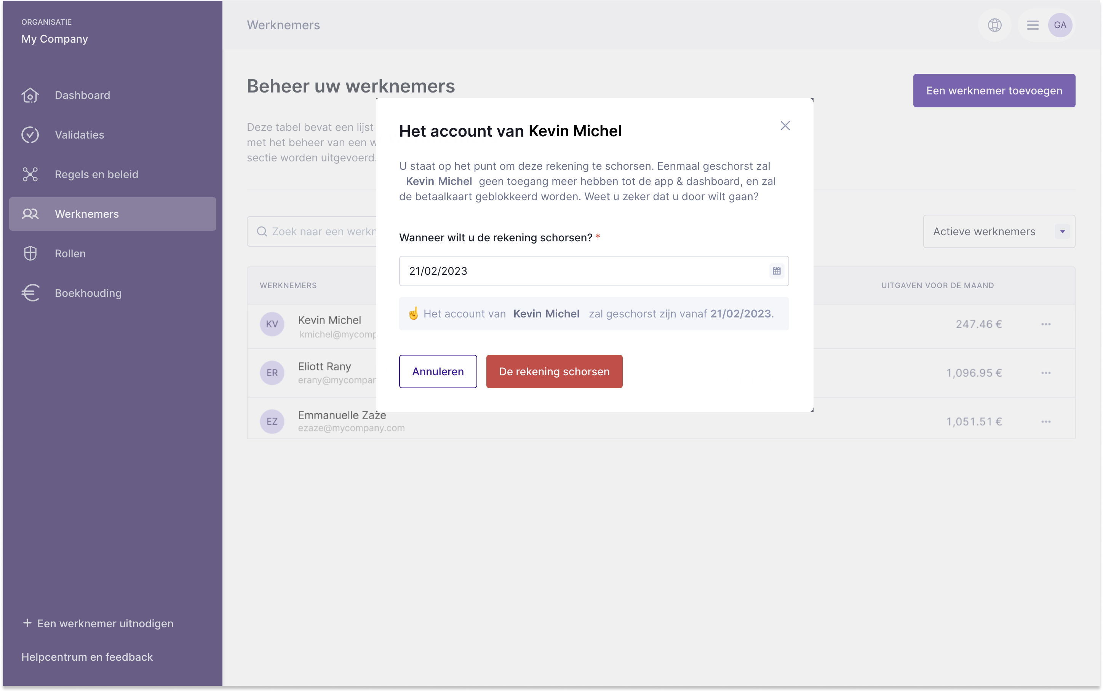Image resolution: width=1103 pixels, height=692 pixels.
Task: Click the Rollen shield icon
Action: [x=30, y=253]
